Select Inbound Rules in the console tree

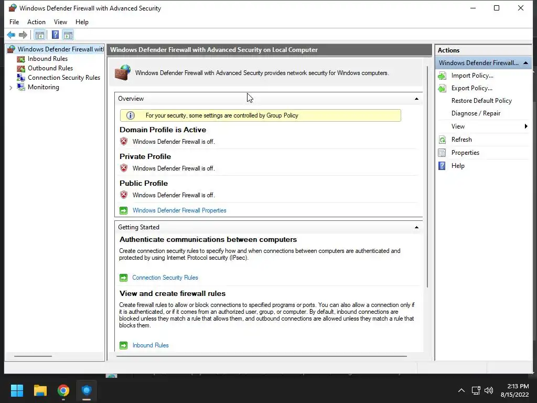pos(48,59)
